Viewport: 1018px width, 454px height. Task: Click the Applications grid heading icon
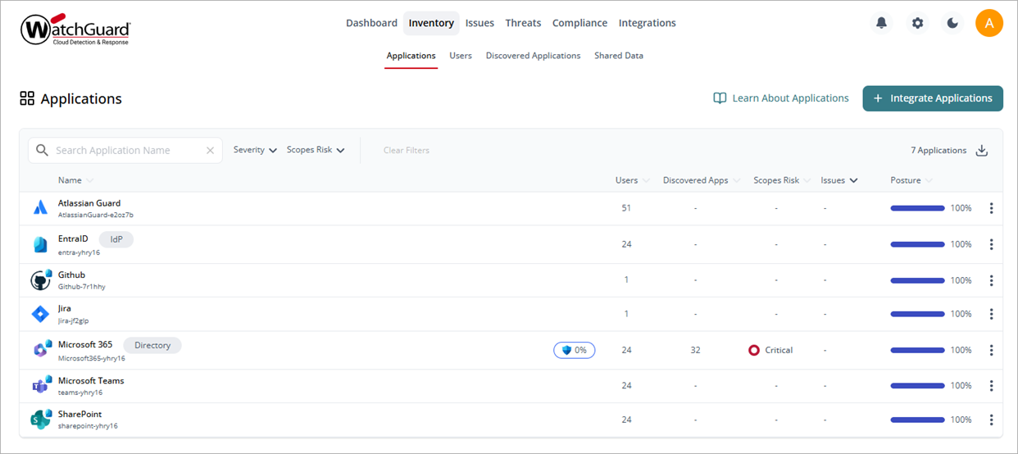tap(27, 98)
